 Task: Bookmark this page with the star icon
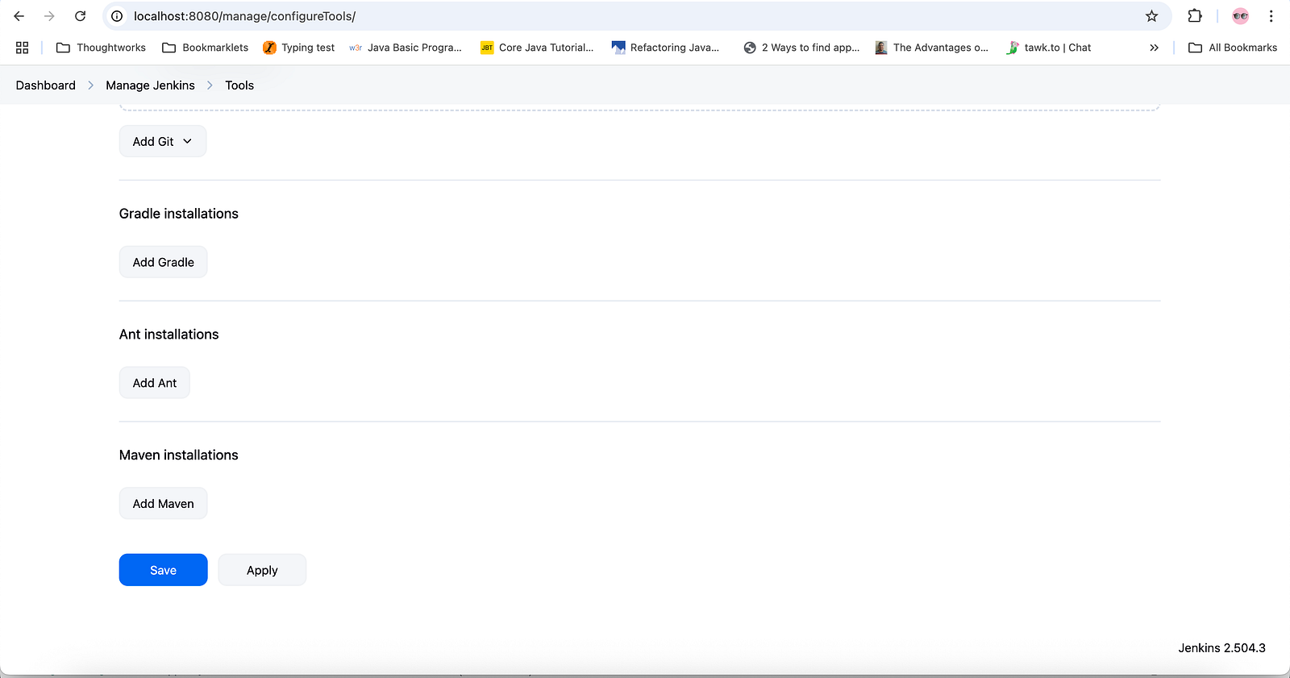(1151, 16)
